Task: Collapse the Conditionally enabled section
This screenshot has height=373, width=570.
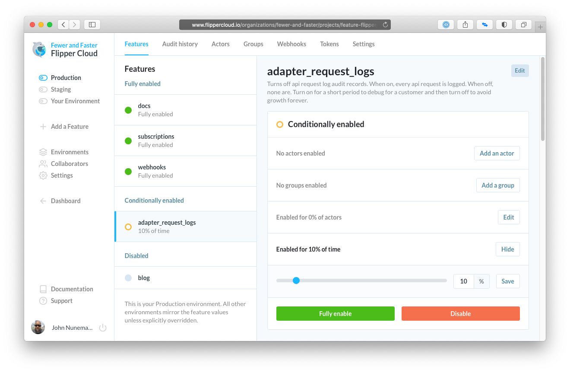Action: point(154,200)
